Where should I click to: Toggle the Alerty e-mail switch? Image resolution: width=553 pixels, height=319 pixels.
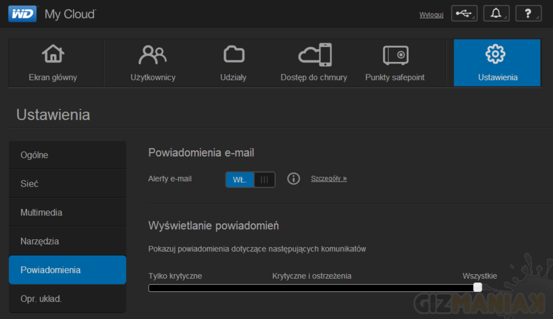(x=250, y=179)
